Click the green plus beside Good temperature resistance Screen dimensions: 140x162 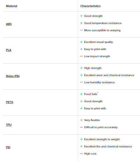(81, 23)
